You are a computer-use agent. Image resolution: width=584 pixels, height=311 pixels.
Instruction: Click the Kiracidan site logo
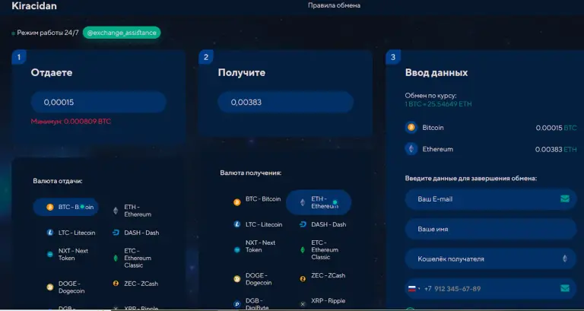click(34, 6)
